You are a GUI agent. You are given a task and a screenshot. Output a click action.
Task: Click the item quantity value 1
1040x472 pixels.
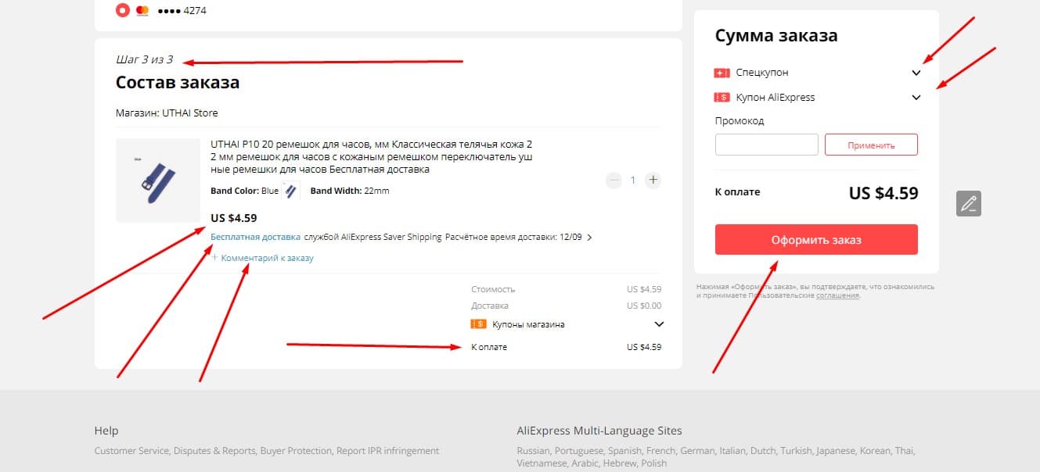[633, 180]
